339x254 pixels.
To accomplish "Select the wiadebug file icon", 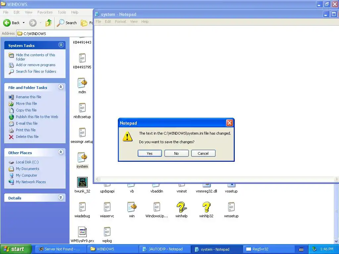I will click(82, 207).
